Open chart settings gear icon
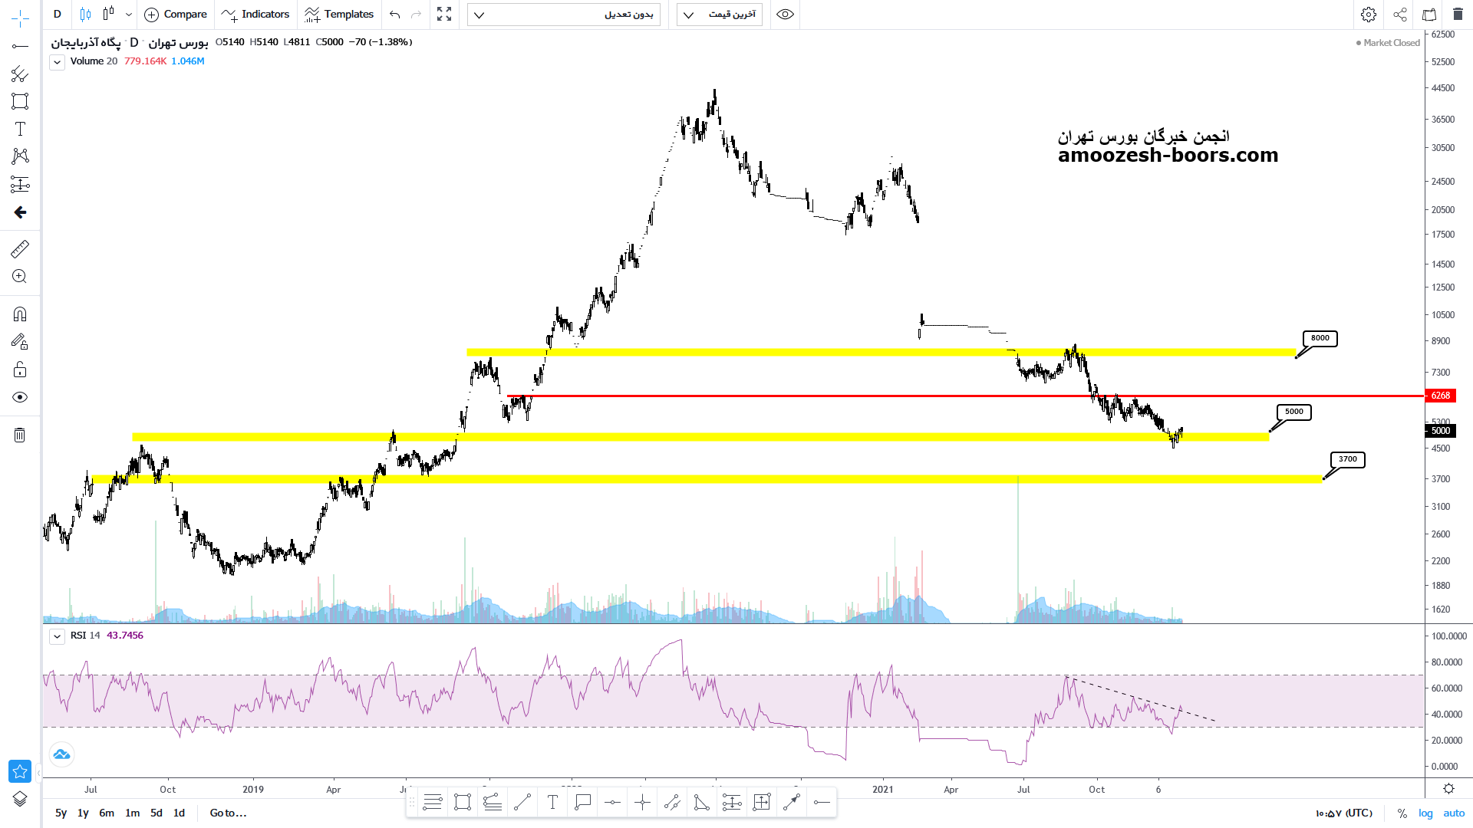1473x828 pixels. (1368, 15)
